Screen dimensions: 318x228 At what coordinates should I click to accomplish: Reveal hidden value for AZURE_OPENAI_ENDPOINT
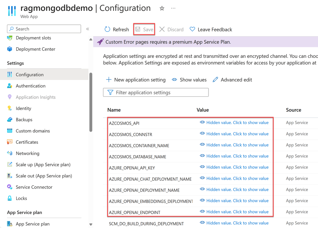point(234,212)
